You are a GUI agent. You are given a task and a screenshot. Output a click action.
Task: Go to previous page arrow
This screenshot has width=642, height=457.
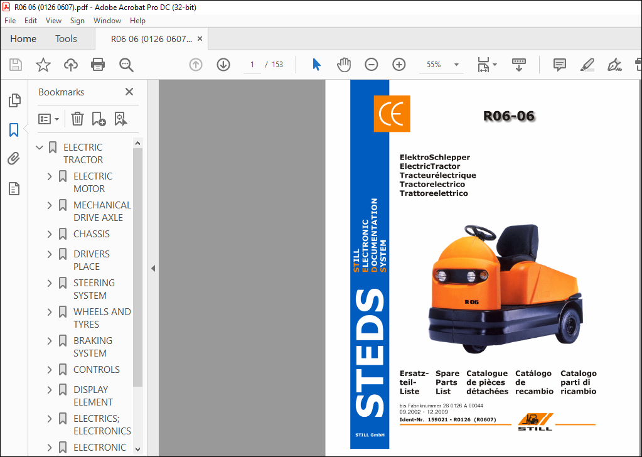tap(196, 65)
